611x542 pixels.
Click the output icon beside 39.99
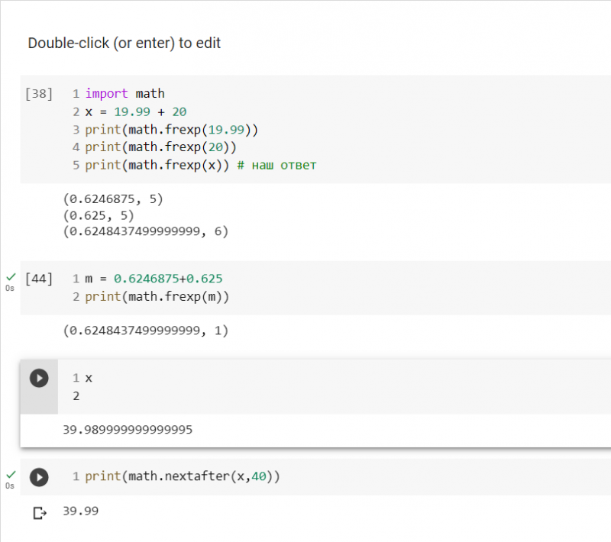[40, 513]
